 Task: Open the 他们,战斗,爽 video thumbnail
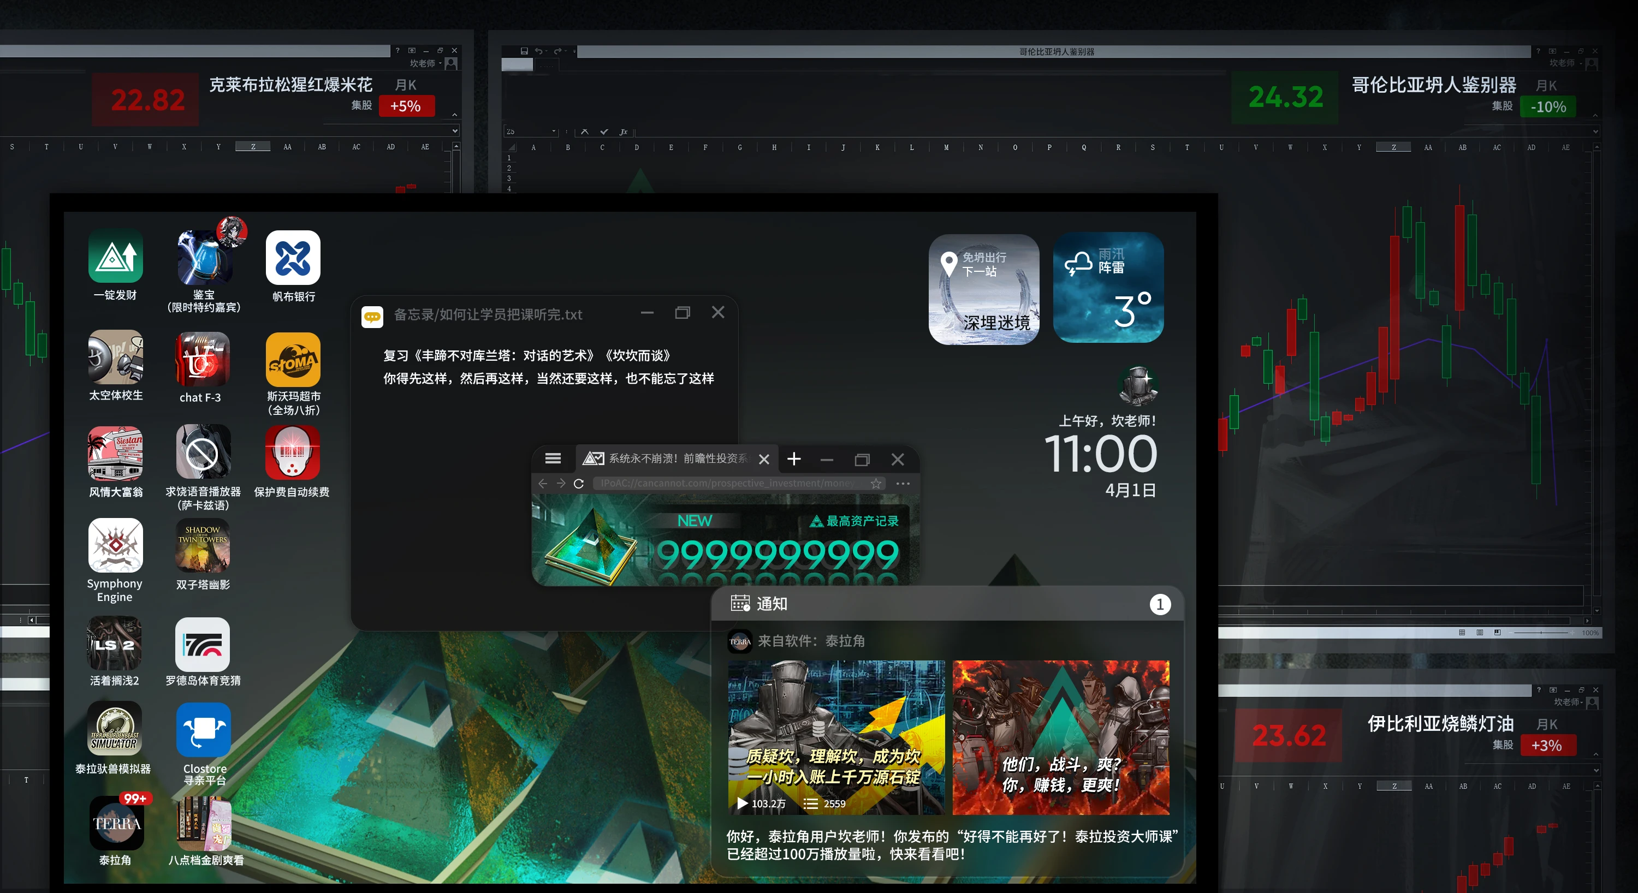tap(1060, 737)
